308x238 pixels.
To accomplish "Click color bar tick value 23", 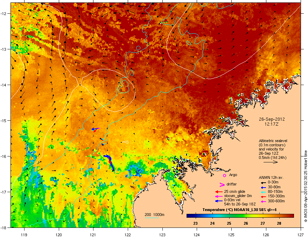I will point(195,223).
